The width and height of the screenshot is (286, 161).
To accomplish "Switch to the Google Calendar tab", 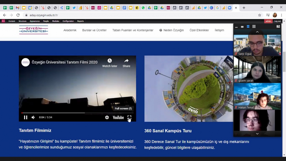I will 30,8.
